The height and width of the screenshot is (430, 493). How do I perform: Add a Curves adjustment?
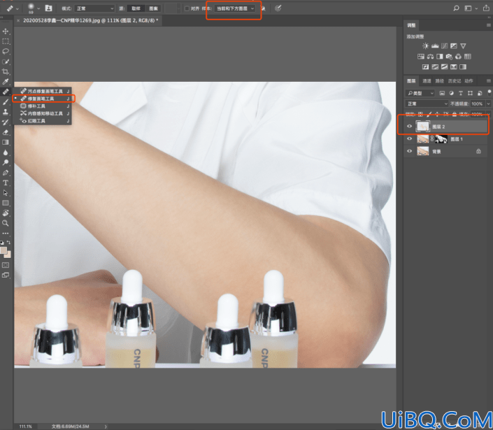click(x=444, y=46)
